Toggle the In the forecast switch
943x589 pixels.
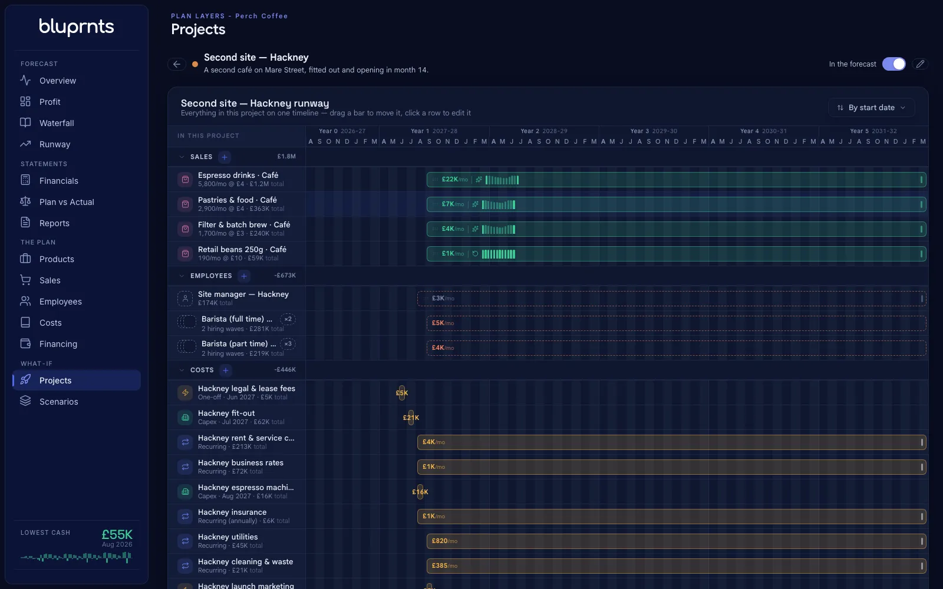[x=893, y=64]
